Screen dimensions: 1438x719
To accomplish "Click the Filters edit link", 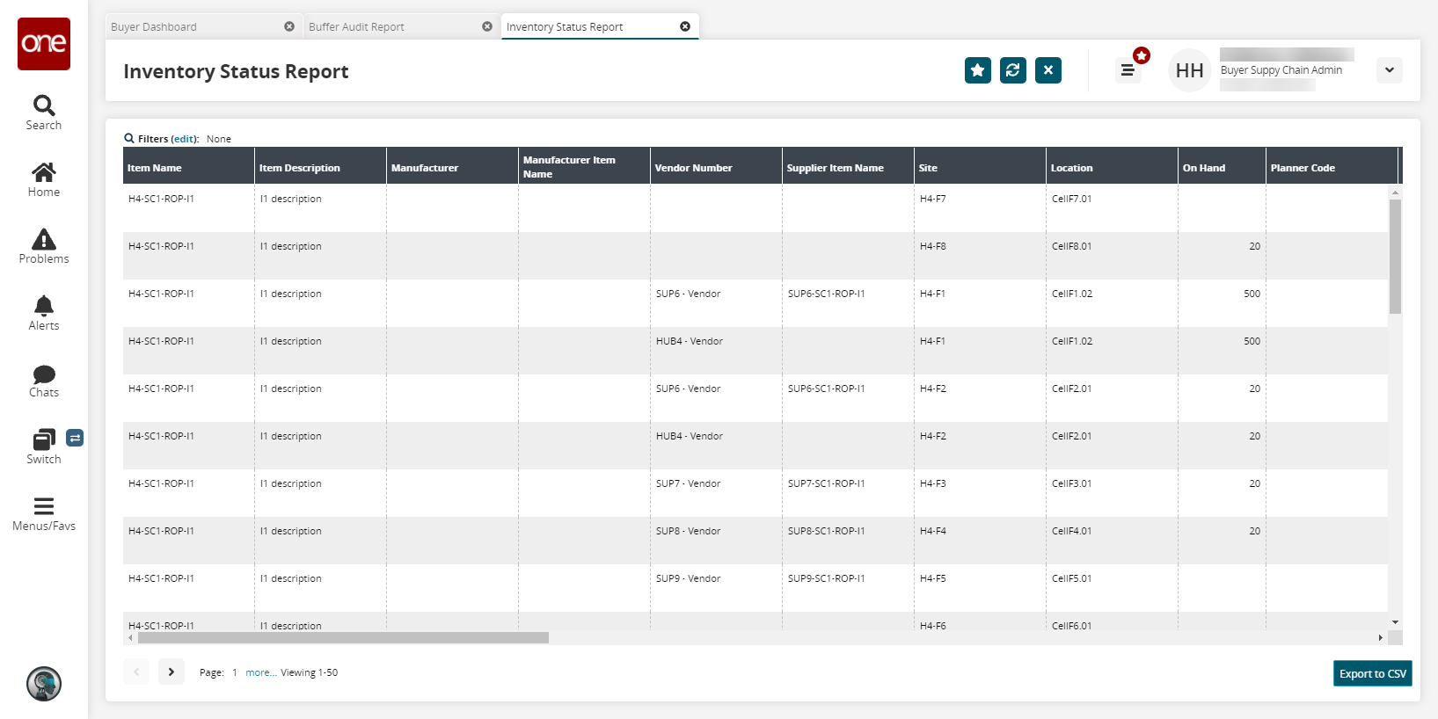I will (x=184, y=139).
